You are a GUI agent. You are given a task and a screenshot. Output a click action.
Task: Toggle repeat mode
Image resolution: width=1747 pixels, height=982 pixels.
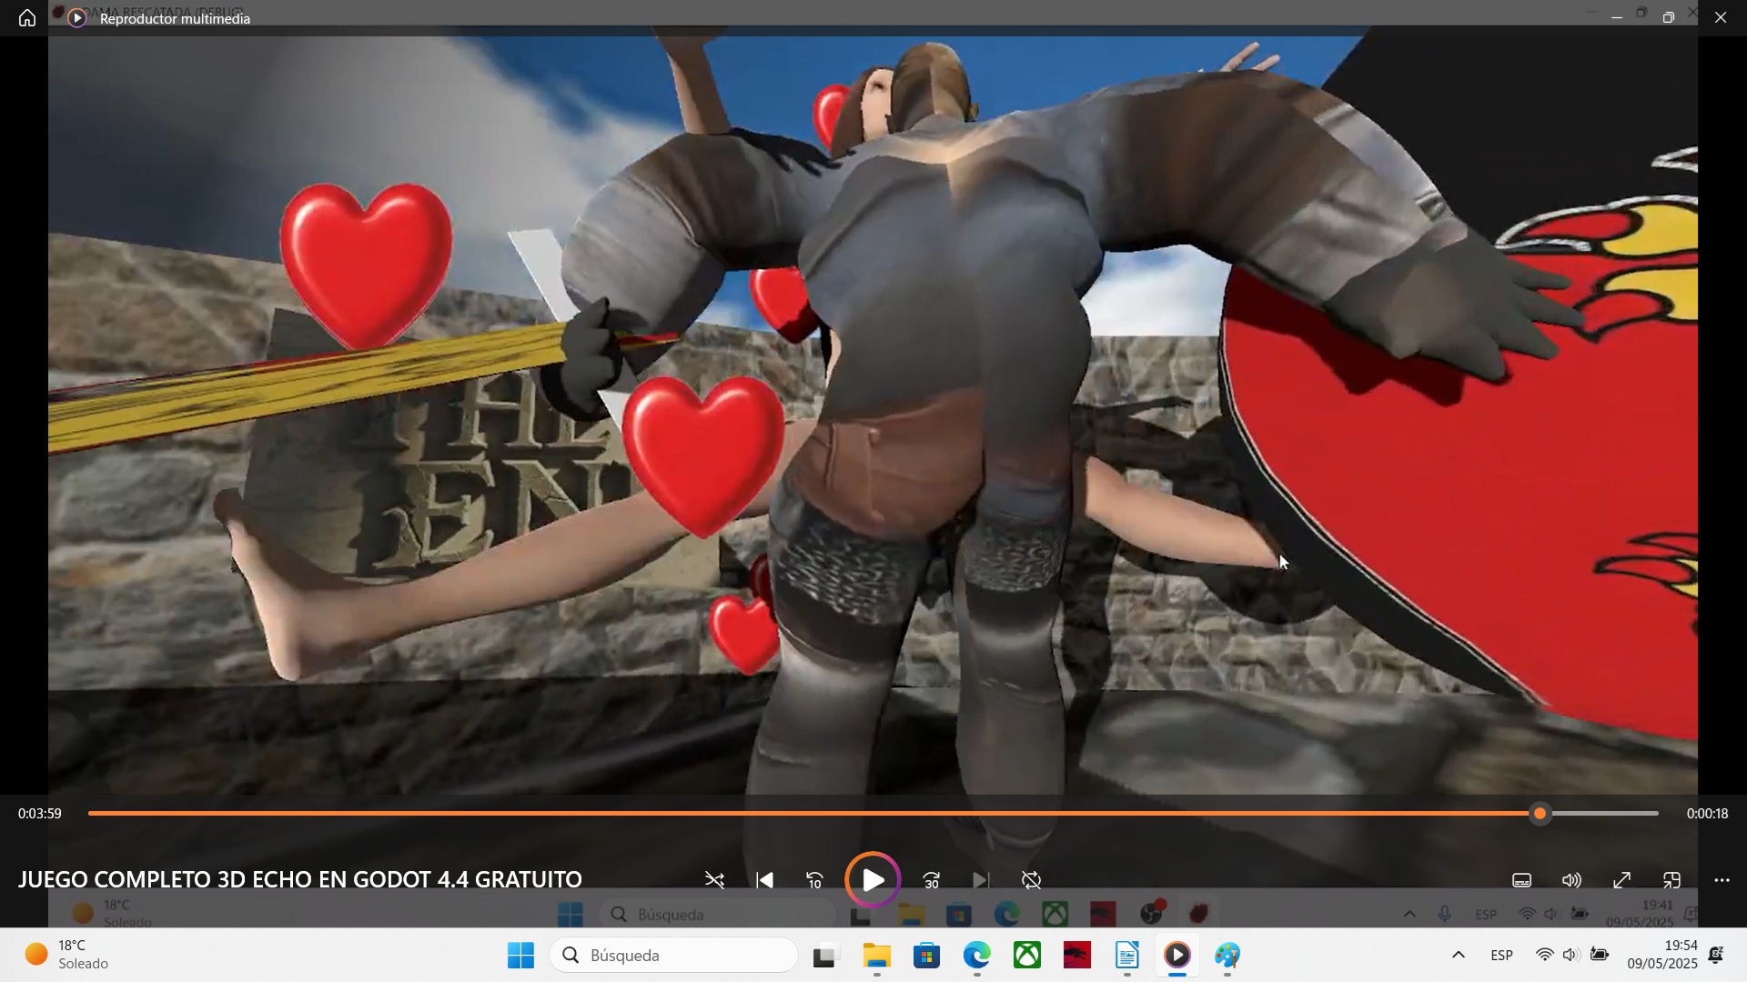pyautogui.click(x=1031, y=880)
